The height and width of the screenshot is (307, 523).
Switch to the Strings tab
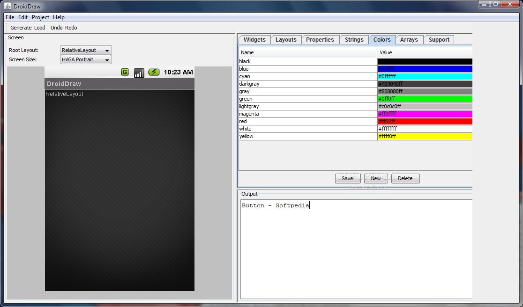click(354, 40)
